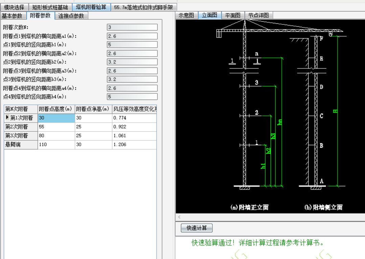Open the 模块选择 tab
Viewport: 365px width, 259px height.
click(14, 7)
